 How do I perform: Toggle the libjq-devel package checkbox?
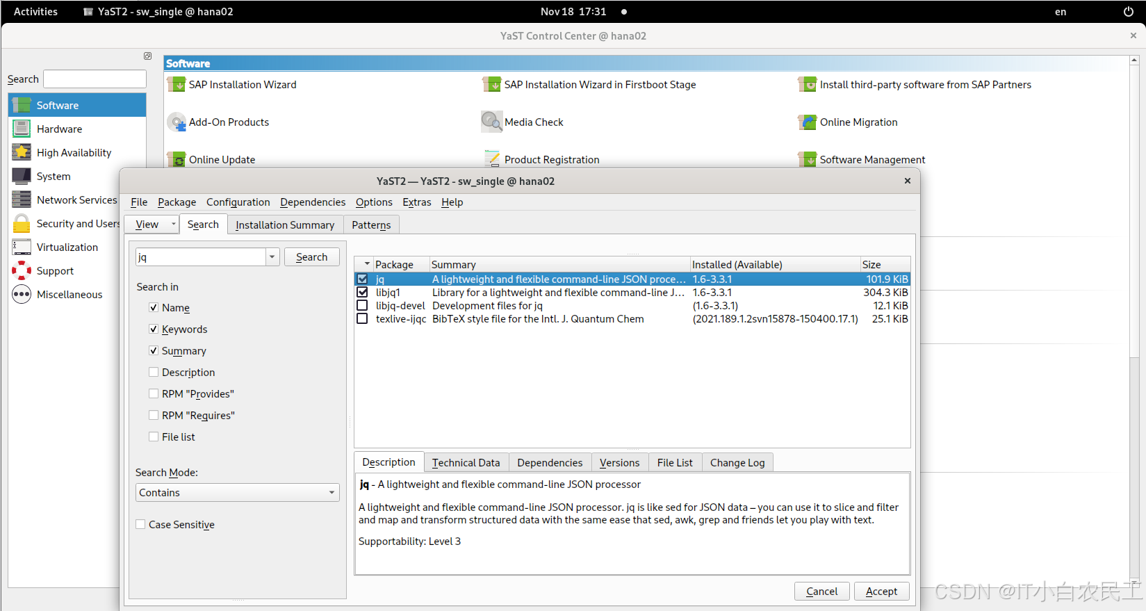tap(362, 305)
